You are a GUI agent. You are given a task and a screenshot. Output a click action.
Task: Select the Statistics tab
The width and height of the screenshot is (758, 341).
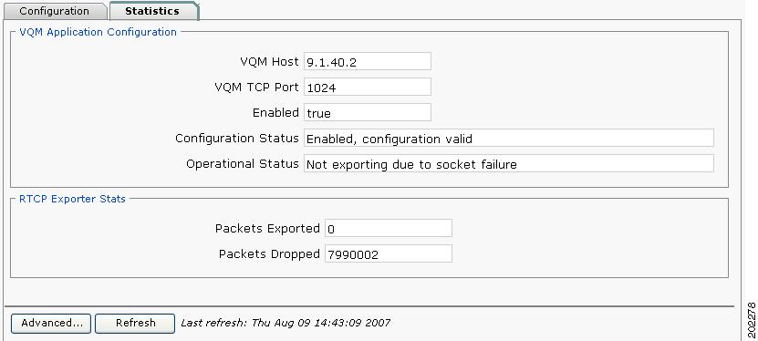point(153,11)
